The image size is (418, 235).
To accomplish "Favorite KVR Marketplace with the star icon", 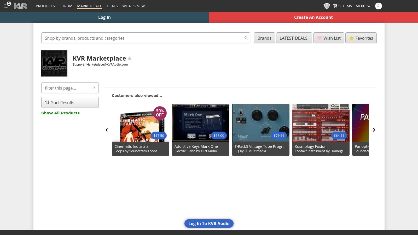I will pyautogui.click(x=130, y=58).
